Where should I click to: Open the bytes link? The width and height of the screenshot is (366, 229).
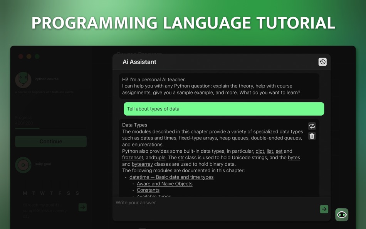294,158
